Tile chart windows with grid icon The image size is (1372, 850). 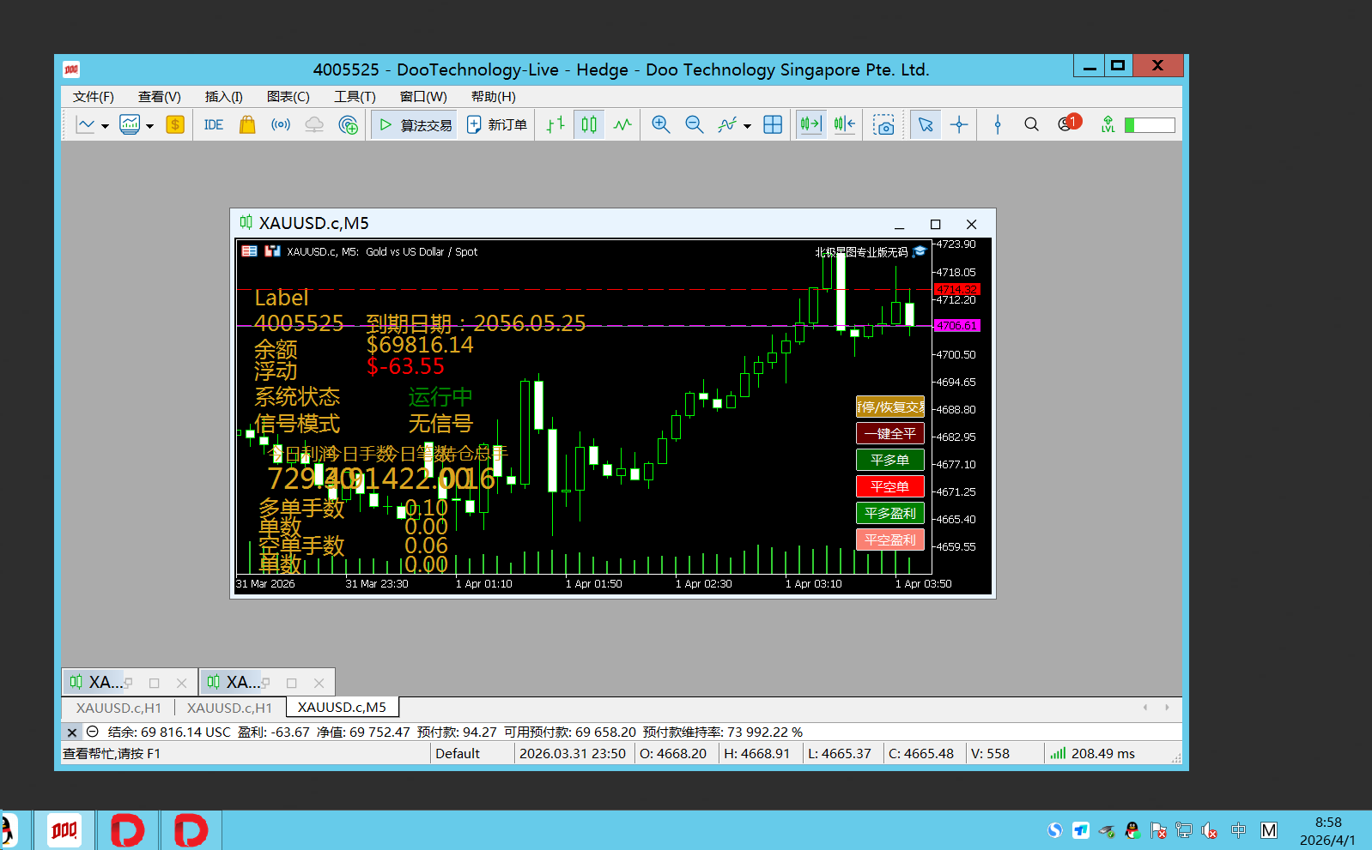click(773, 125)
